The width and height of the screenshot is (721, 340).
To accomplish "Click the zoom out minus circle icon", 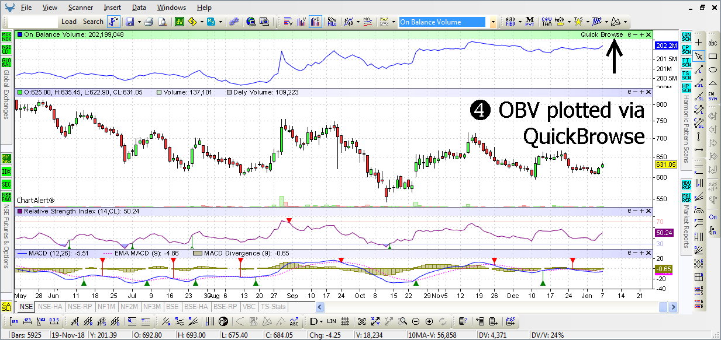I will 416,321.
